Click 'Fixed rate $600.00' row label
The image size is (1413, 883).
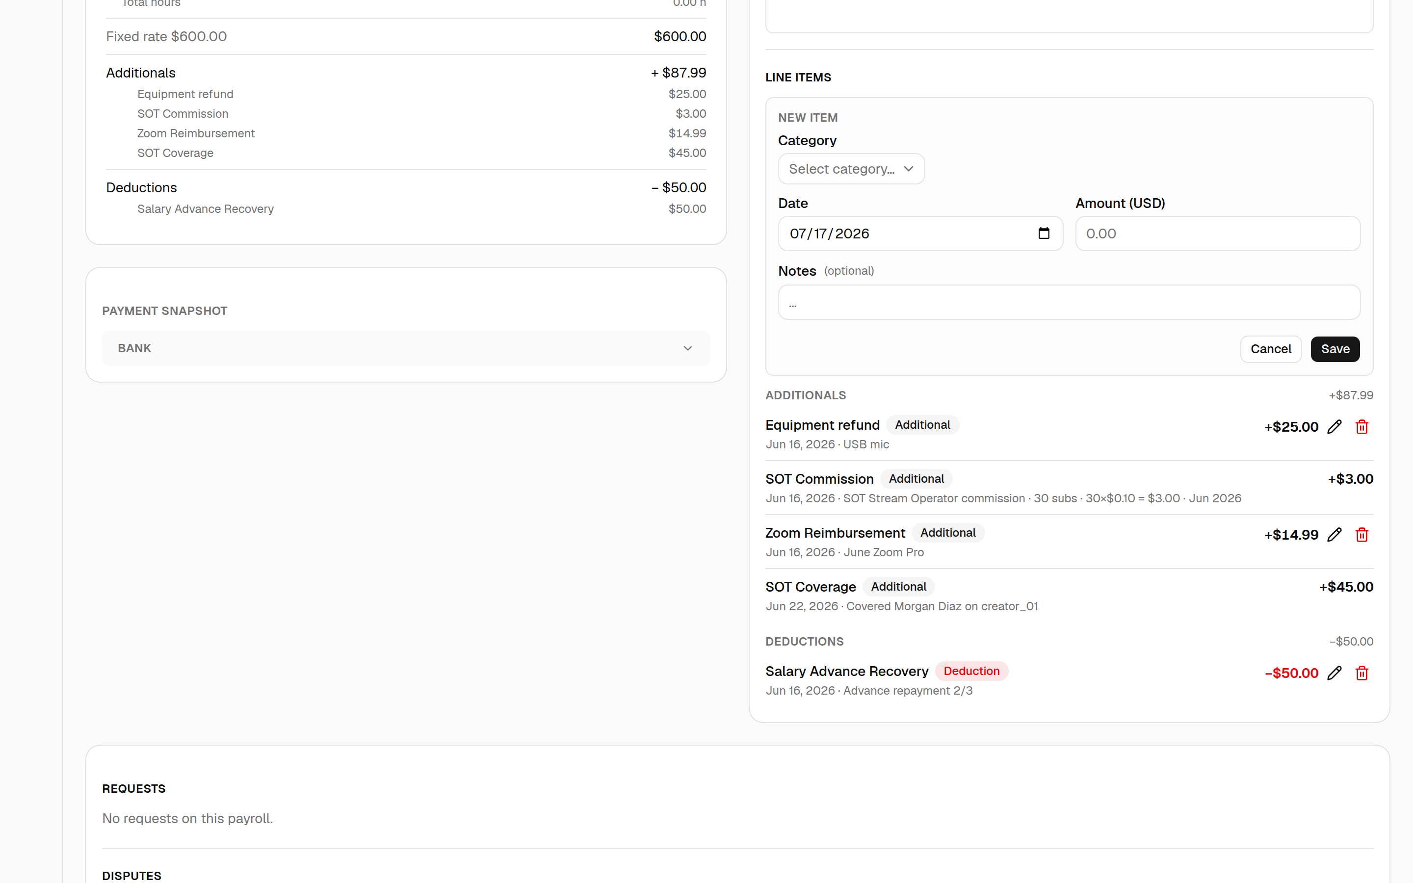pos(166,36)
